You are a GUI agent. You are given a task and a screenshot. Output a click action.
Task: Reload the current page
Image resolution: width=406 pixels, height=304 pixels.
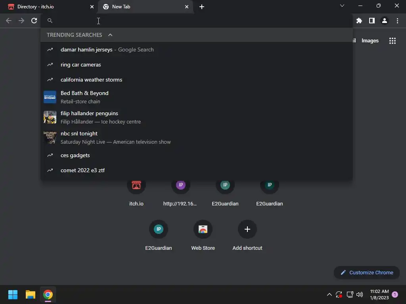coord(34,21)
